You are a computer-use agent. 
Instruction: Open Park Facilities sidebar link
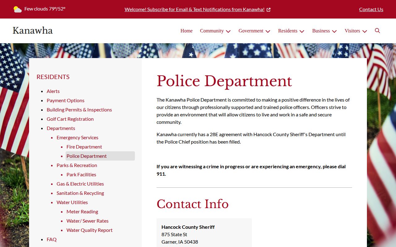tap(81, 174)
